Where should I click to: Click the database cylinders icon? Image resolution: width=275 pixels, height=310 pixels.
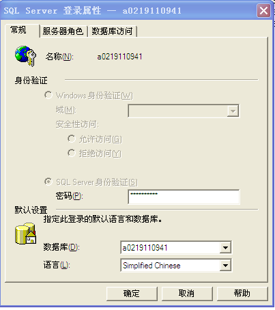click(x=25, y=234)
